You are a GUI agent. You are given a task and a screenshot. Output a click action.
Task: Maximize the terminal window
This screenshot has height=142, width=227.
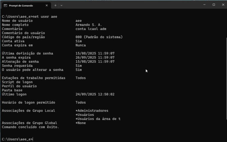214,5
